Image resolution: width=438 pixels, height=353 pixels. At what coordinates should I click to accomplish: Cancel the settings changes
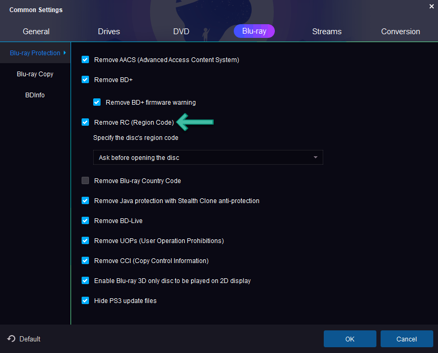(406, 339)
